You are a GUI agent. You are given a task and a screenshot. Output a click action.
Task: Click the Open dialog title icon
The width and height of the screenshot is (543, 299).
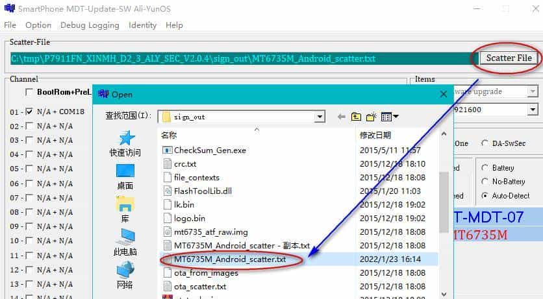pos(103,94)
